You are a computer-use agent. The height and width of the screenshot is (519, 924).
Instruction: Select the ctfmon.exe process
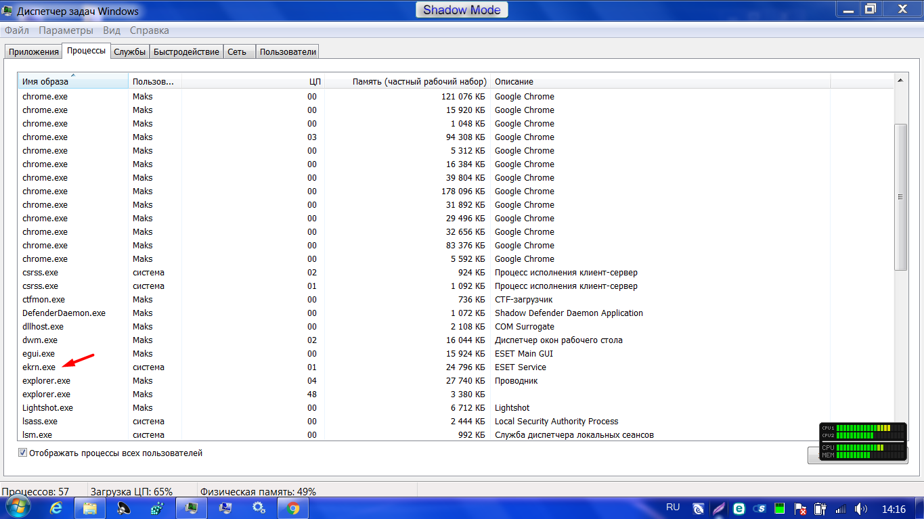[x=456, y=300]
